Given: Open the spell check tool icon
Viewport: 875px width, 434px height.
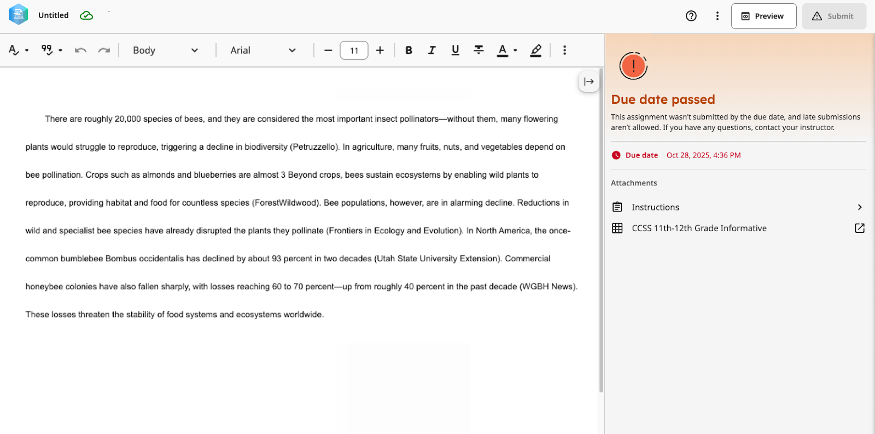Looking at the screenshot, I should 14,50.
